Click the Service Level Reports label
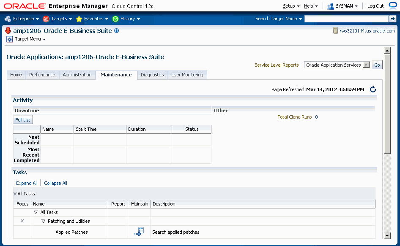Screen dimensions: 400x246 click(x=277, y=65)
